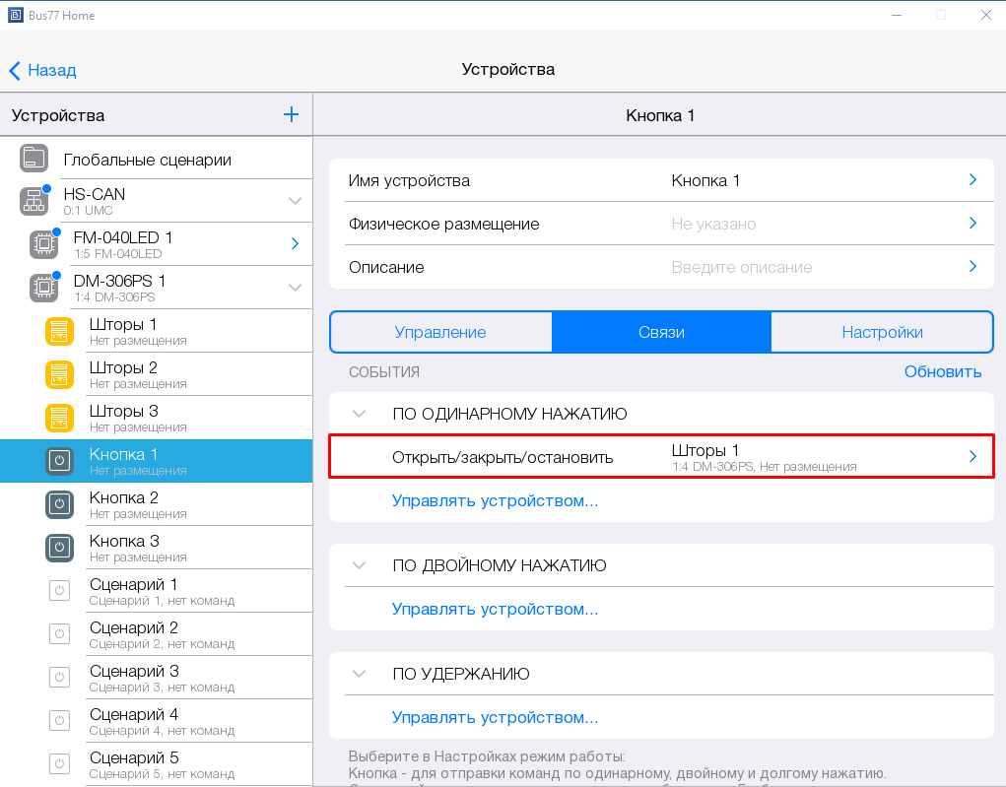The image size is (1006, 787).
Task: Click the FM-040LED 1 chip icon
Action: pyautogui.click(x=43, y=244)
